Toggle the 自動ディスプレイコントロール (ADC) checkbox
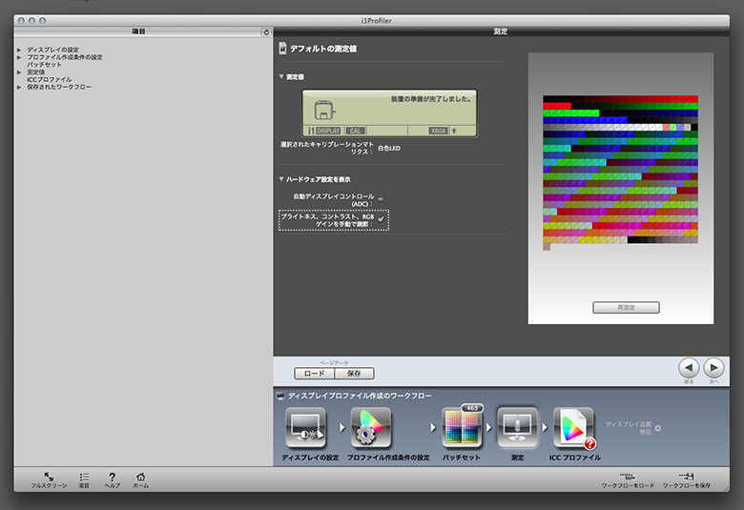This screenshot has height=510, width=744. coord(381,199)
